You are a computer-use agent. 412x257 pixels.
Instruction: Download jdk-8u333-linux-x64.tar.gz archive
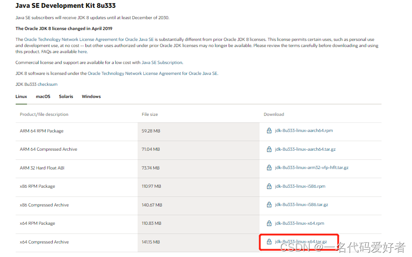301,242
